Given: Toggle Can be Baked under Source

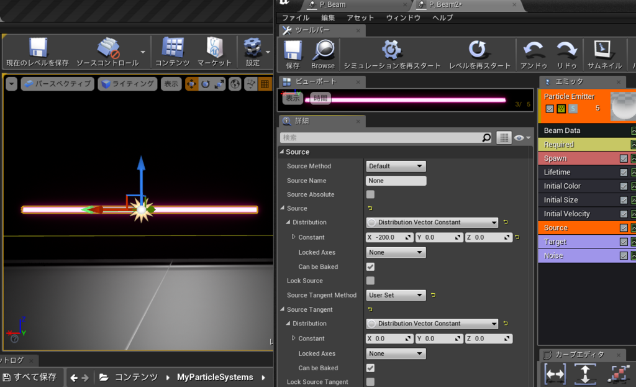Looking at the screenshot, I should coord(370,266).
